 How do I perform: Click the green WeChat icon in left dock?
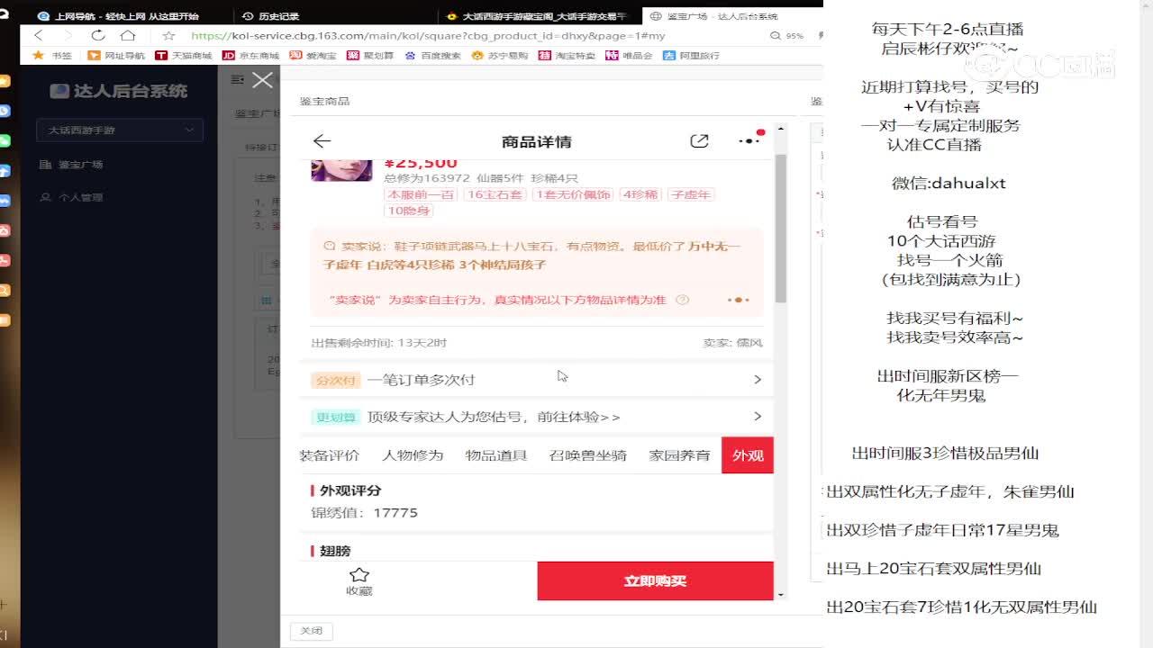click(5, 140)
